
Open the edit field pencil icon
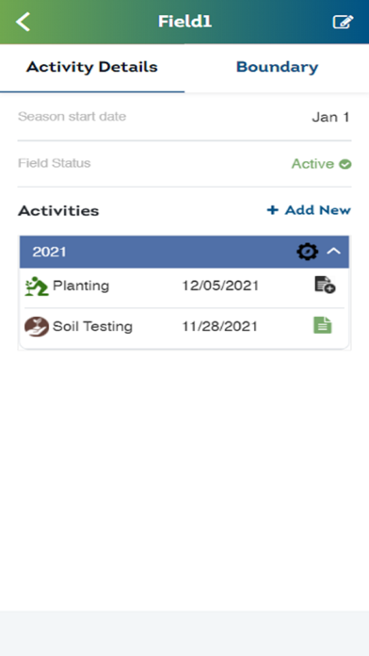[x=343, y=22]
